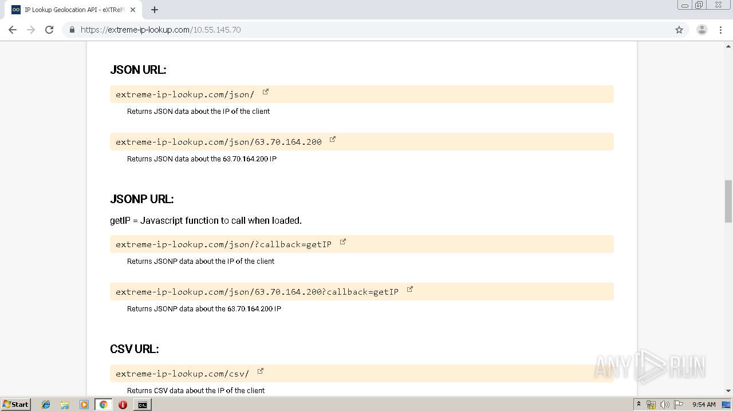Open external link icon beside json/?callback=getIP

pyautogui.click(x=343, y=241)
